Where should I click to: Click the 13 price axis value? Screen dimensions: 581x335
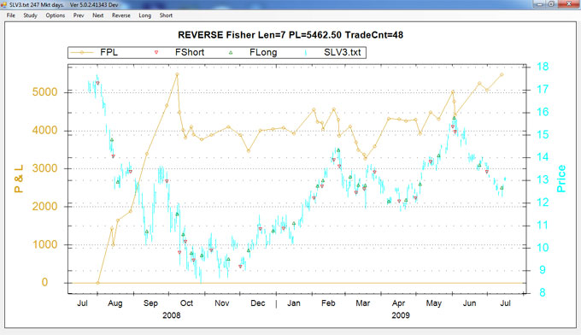pyautogui.click(x=543, y=179)
